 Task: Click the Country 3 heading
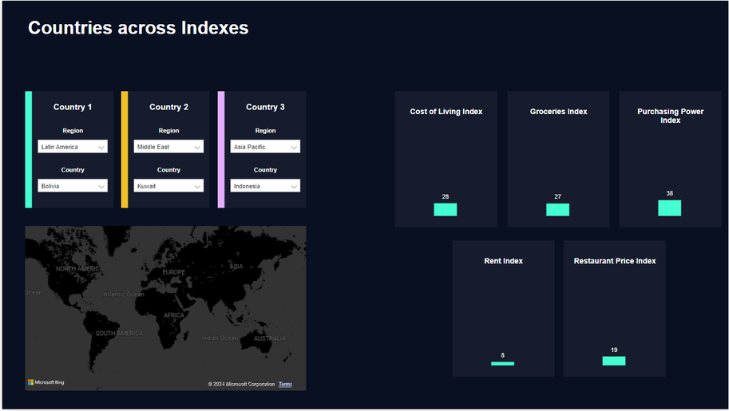click(265, 107)
